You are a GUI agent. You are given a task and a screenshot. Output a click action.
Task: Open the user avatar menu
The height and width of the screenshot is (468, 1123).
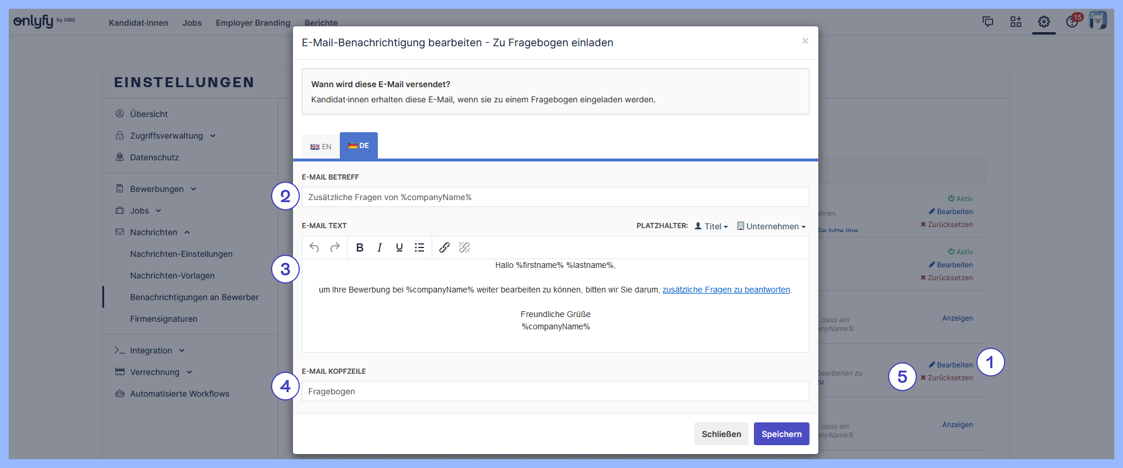tap(1098, 20)
